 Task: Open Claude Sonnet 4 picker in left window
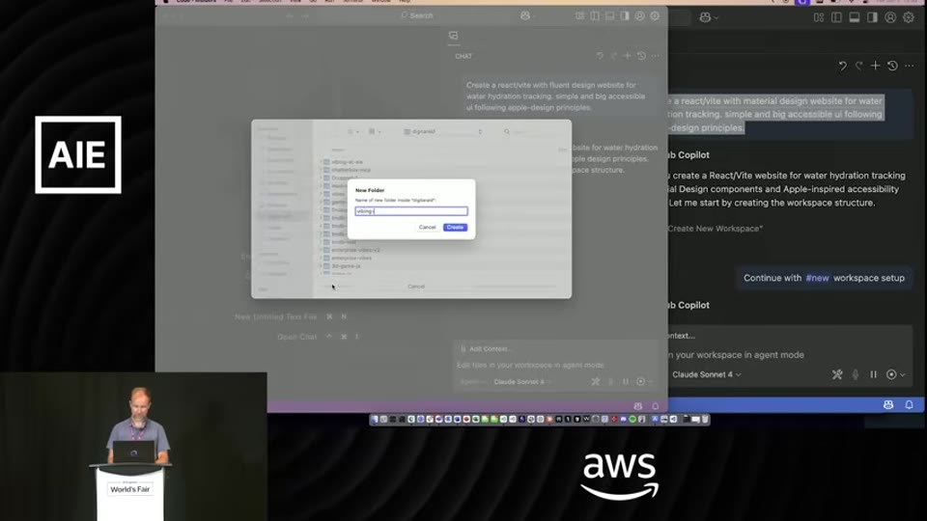tap(522, 382)
